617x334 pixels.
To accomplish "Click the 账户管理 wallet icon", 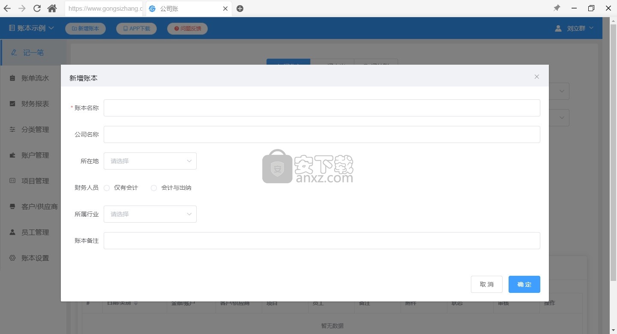I will tap(12, 155).
